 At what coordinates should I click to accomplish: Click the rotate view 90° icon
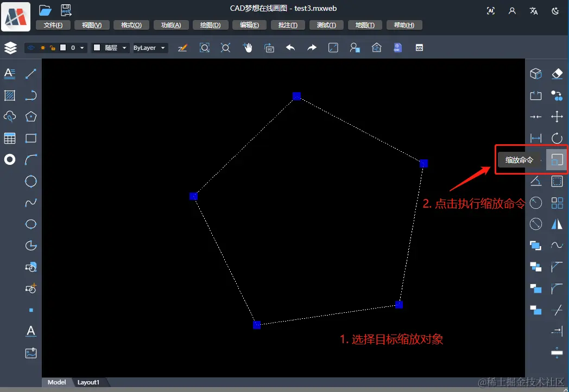[269, 48]
